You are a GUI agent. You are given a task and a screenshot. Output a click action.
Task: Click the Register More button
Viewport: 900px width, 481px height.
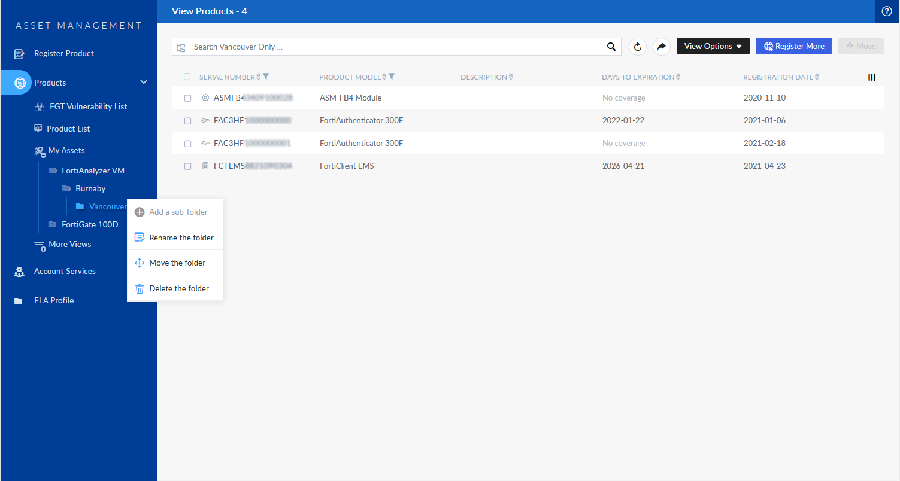tap(794, 46)
